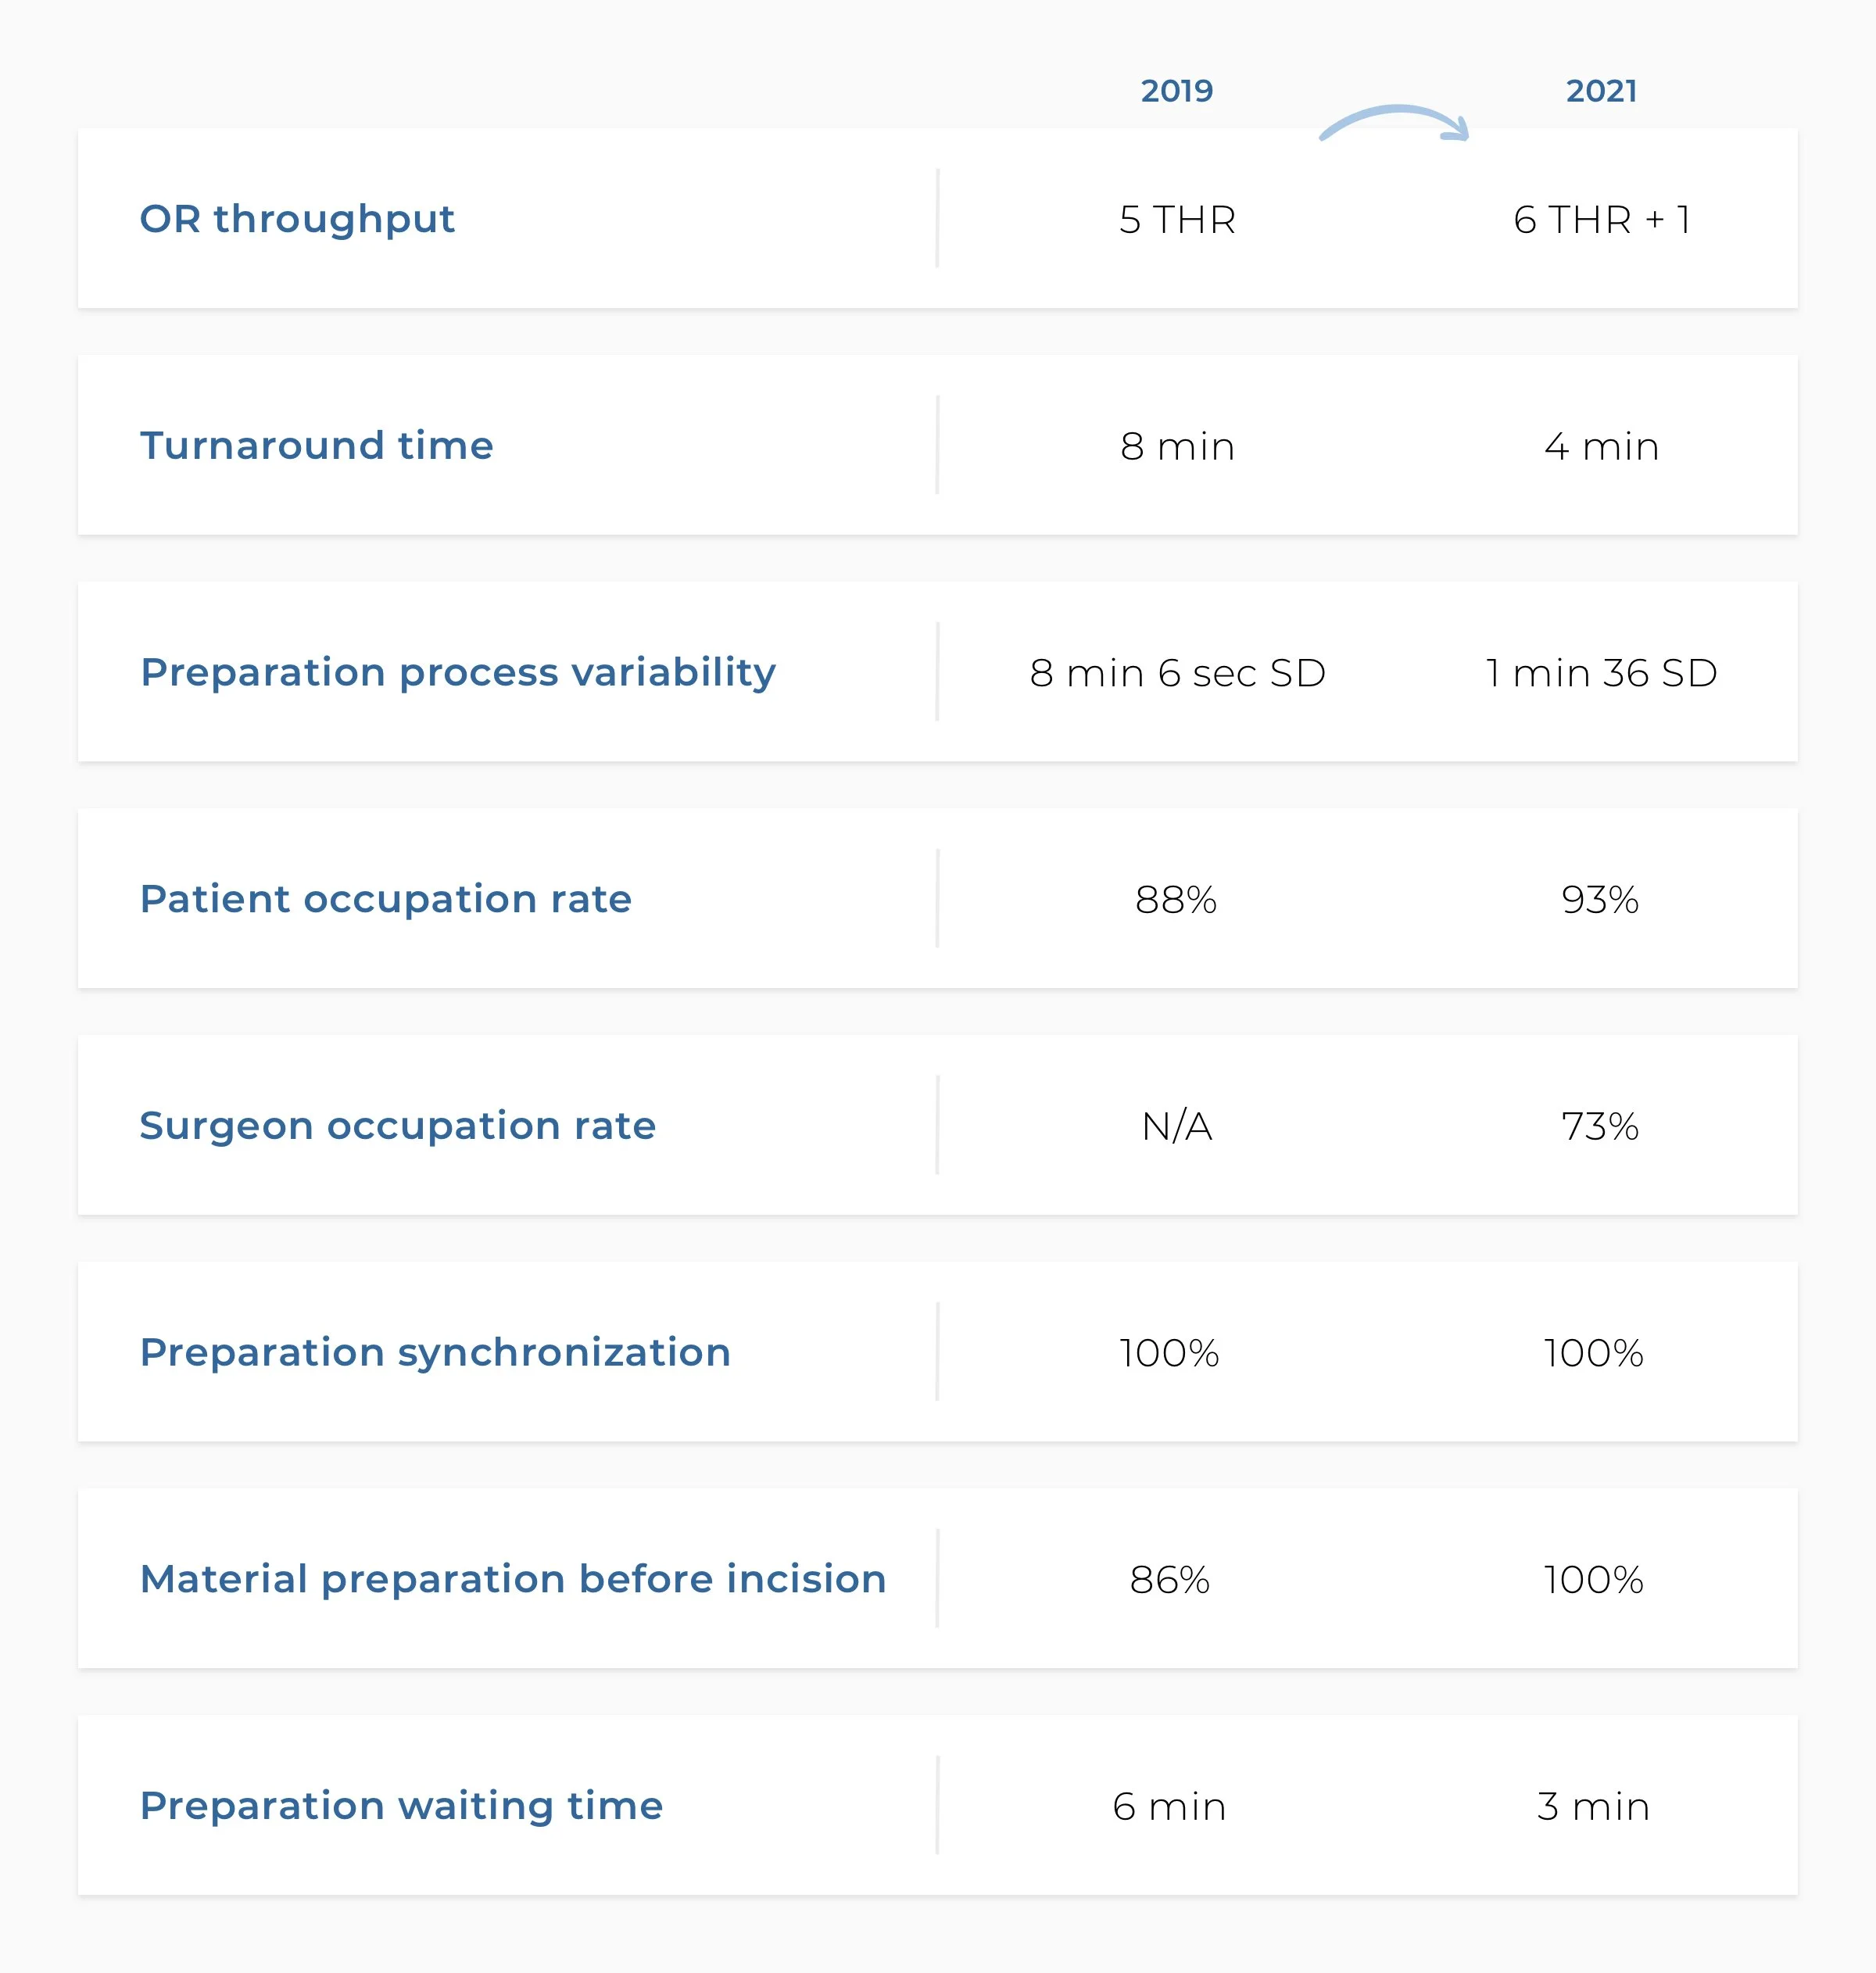Screen dimensions: 1876x1973
Task: Select the Preparation process variability label
Action: pos(458,673)
